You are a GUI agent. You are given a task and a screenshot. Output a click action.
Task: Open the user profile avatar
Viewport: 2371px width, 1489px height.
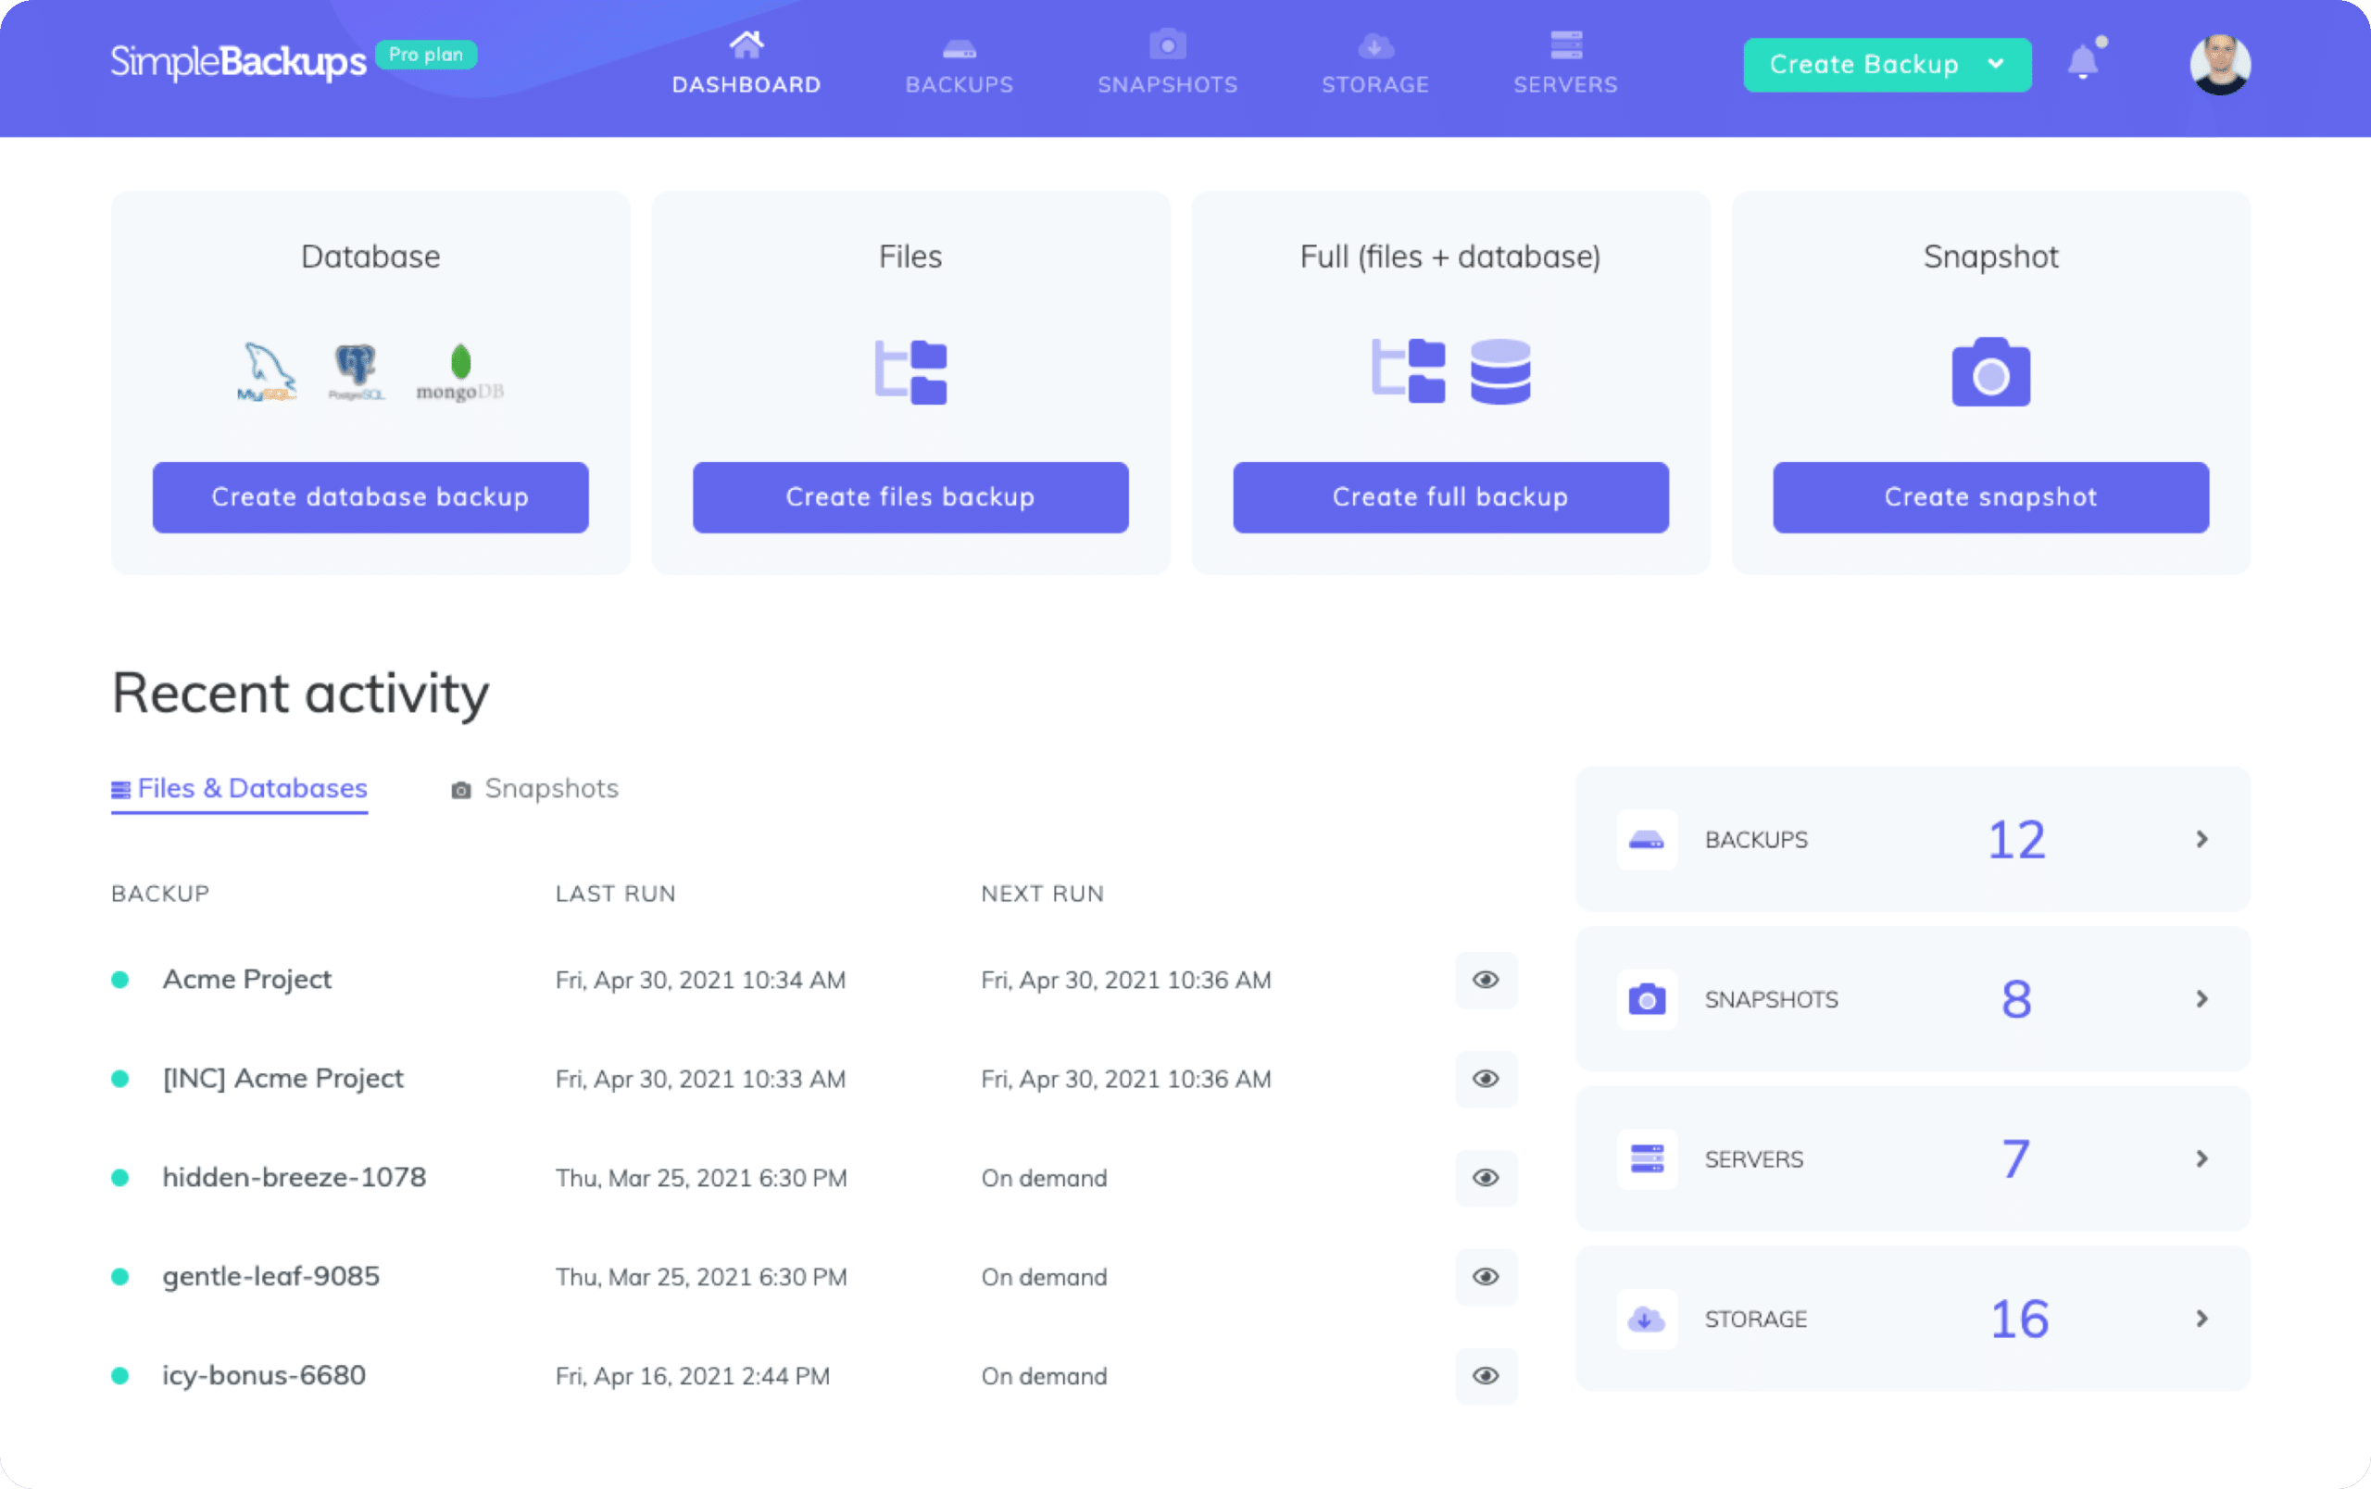(x=2219, y=64)
